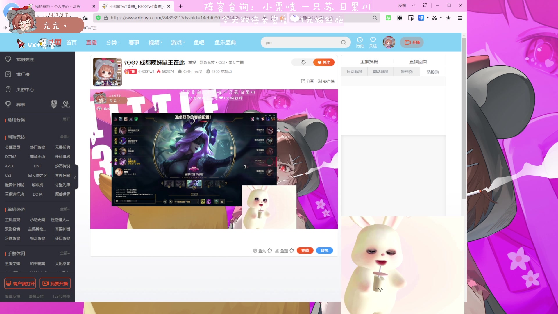Click the League event badge icon in sidebar

(x=54, y=104)
